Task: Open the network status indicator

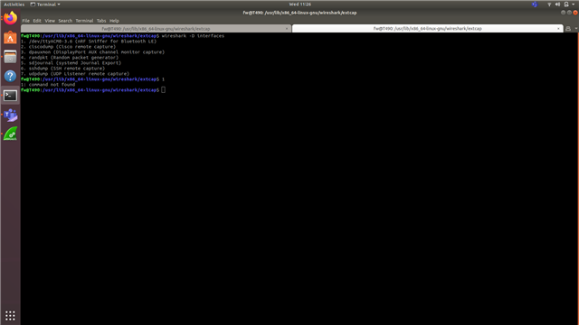Action: pos(549,5)
